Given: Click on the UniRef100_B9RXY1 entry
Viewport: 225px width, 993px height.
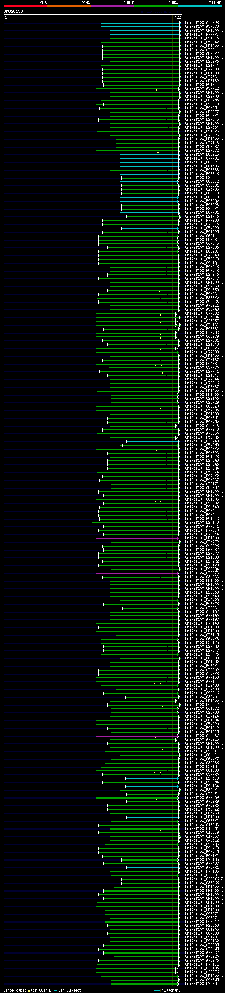Looking at the screenshot, I should coord(202,116).
